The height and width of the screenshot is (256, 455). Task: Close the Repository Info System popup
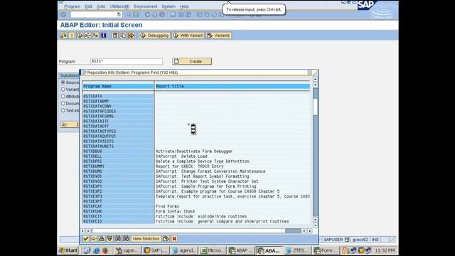[310, 73]
